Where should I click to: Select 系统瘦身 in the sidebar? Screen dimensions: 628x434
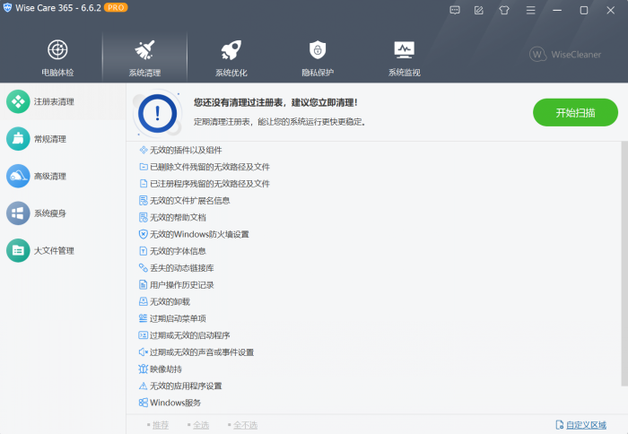click(x=63, y=213)
